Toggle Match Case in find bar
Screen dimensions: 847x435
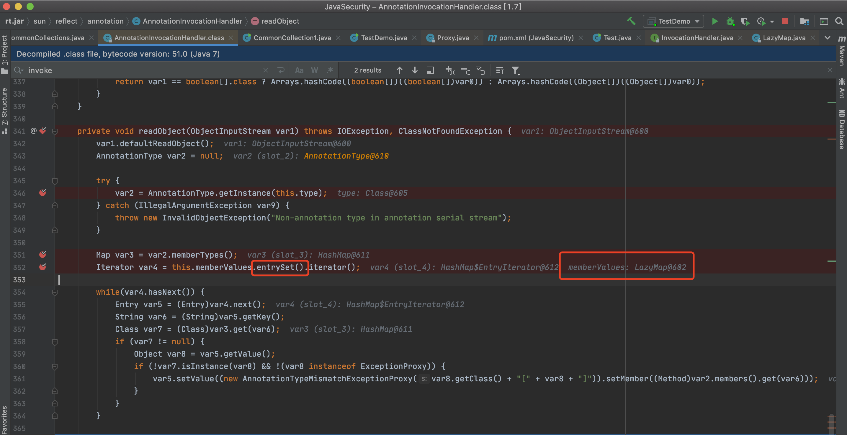[x=299, y=70]
